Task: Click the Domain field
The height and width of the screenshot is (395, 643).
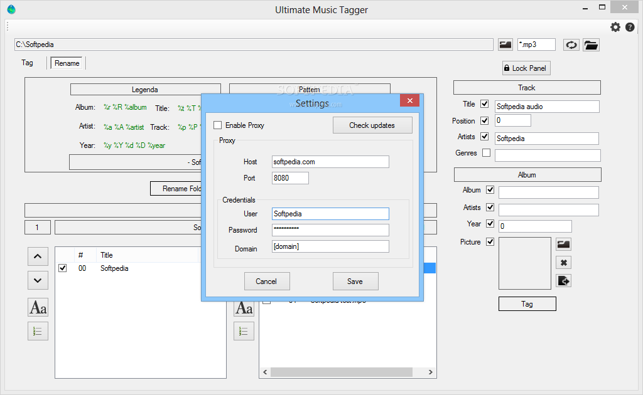Action: 330,246
